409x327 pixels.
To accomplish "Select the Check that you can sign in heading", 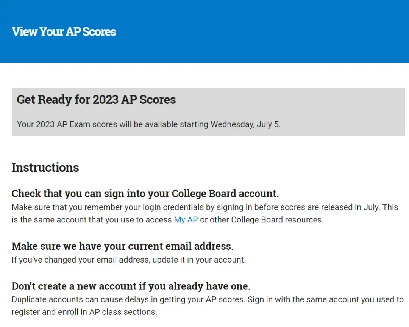I will (145, 194).
